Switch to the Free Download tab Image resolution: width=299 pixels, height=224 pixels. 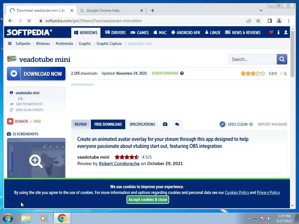pos(108,124)
